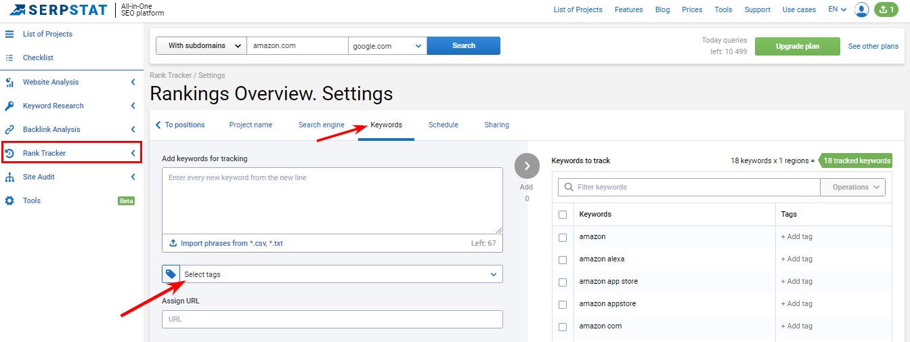Click the magnifier icon in Filter keywords

point(568,187)
